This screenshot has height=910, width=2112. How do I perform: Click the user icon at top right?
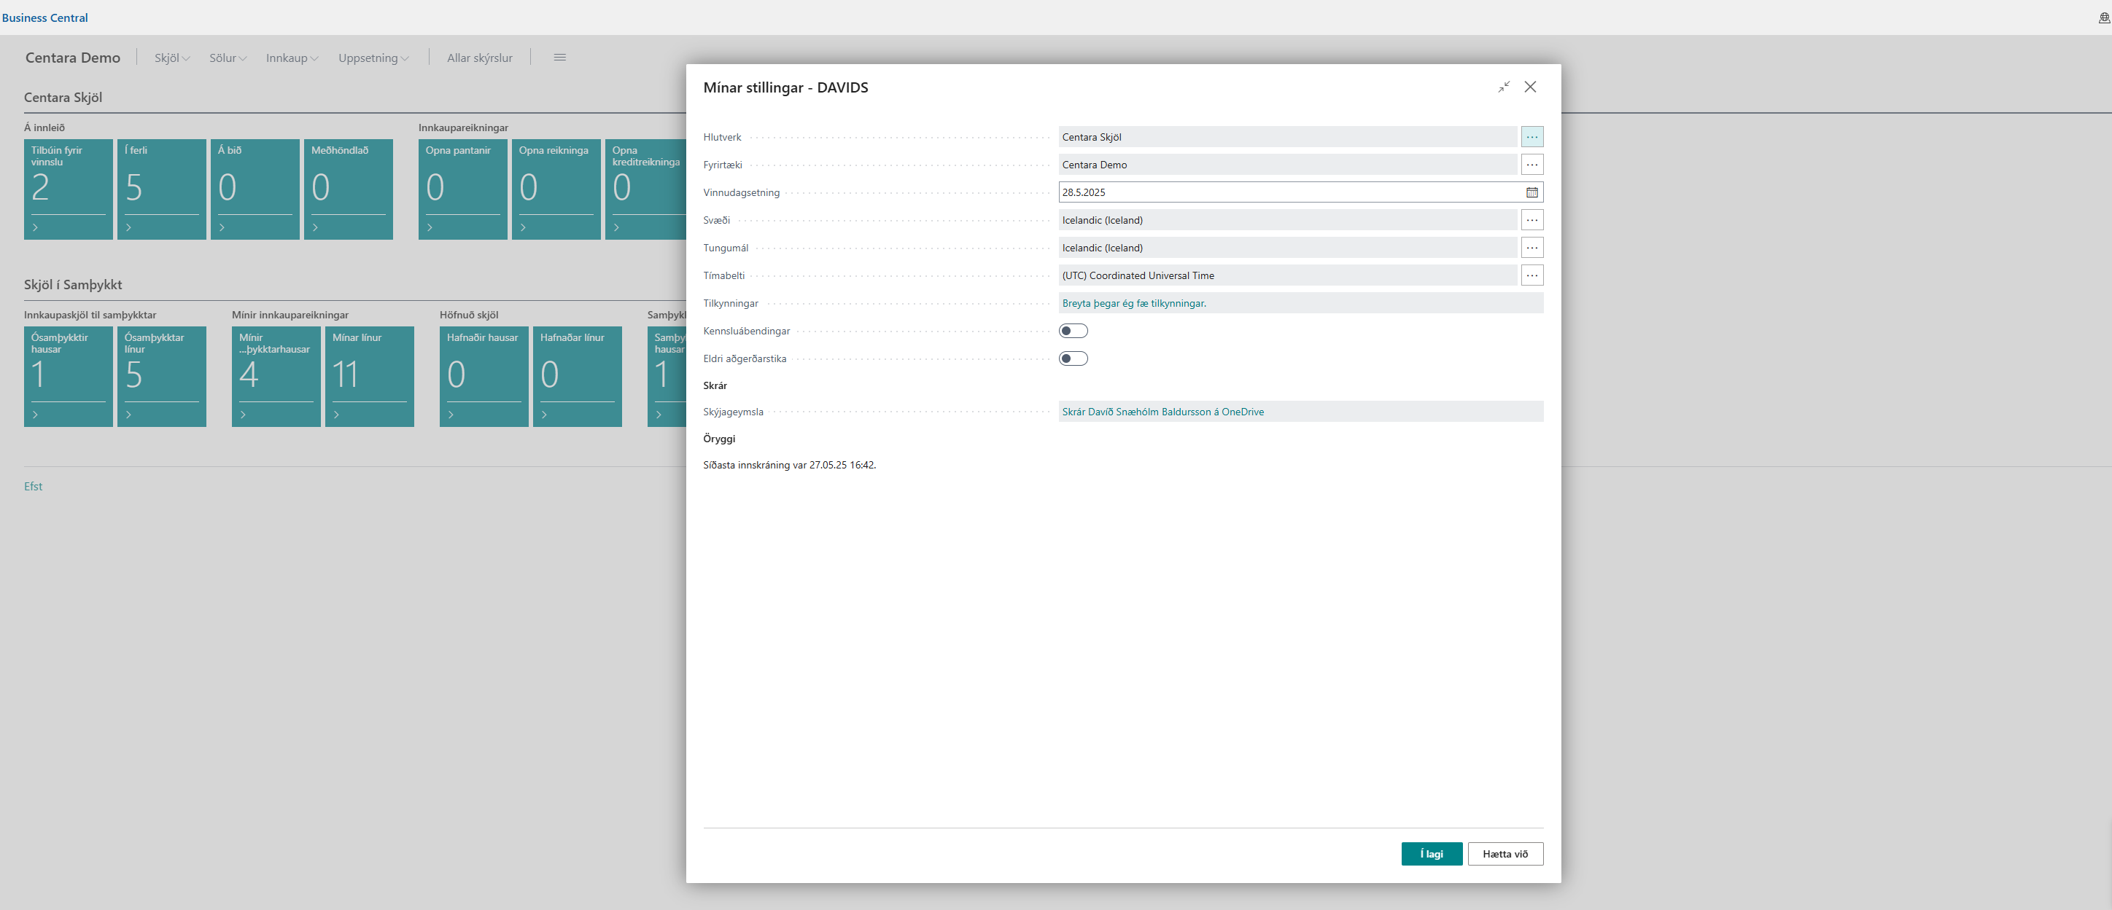(x=2104, y=18)
